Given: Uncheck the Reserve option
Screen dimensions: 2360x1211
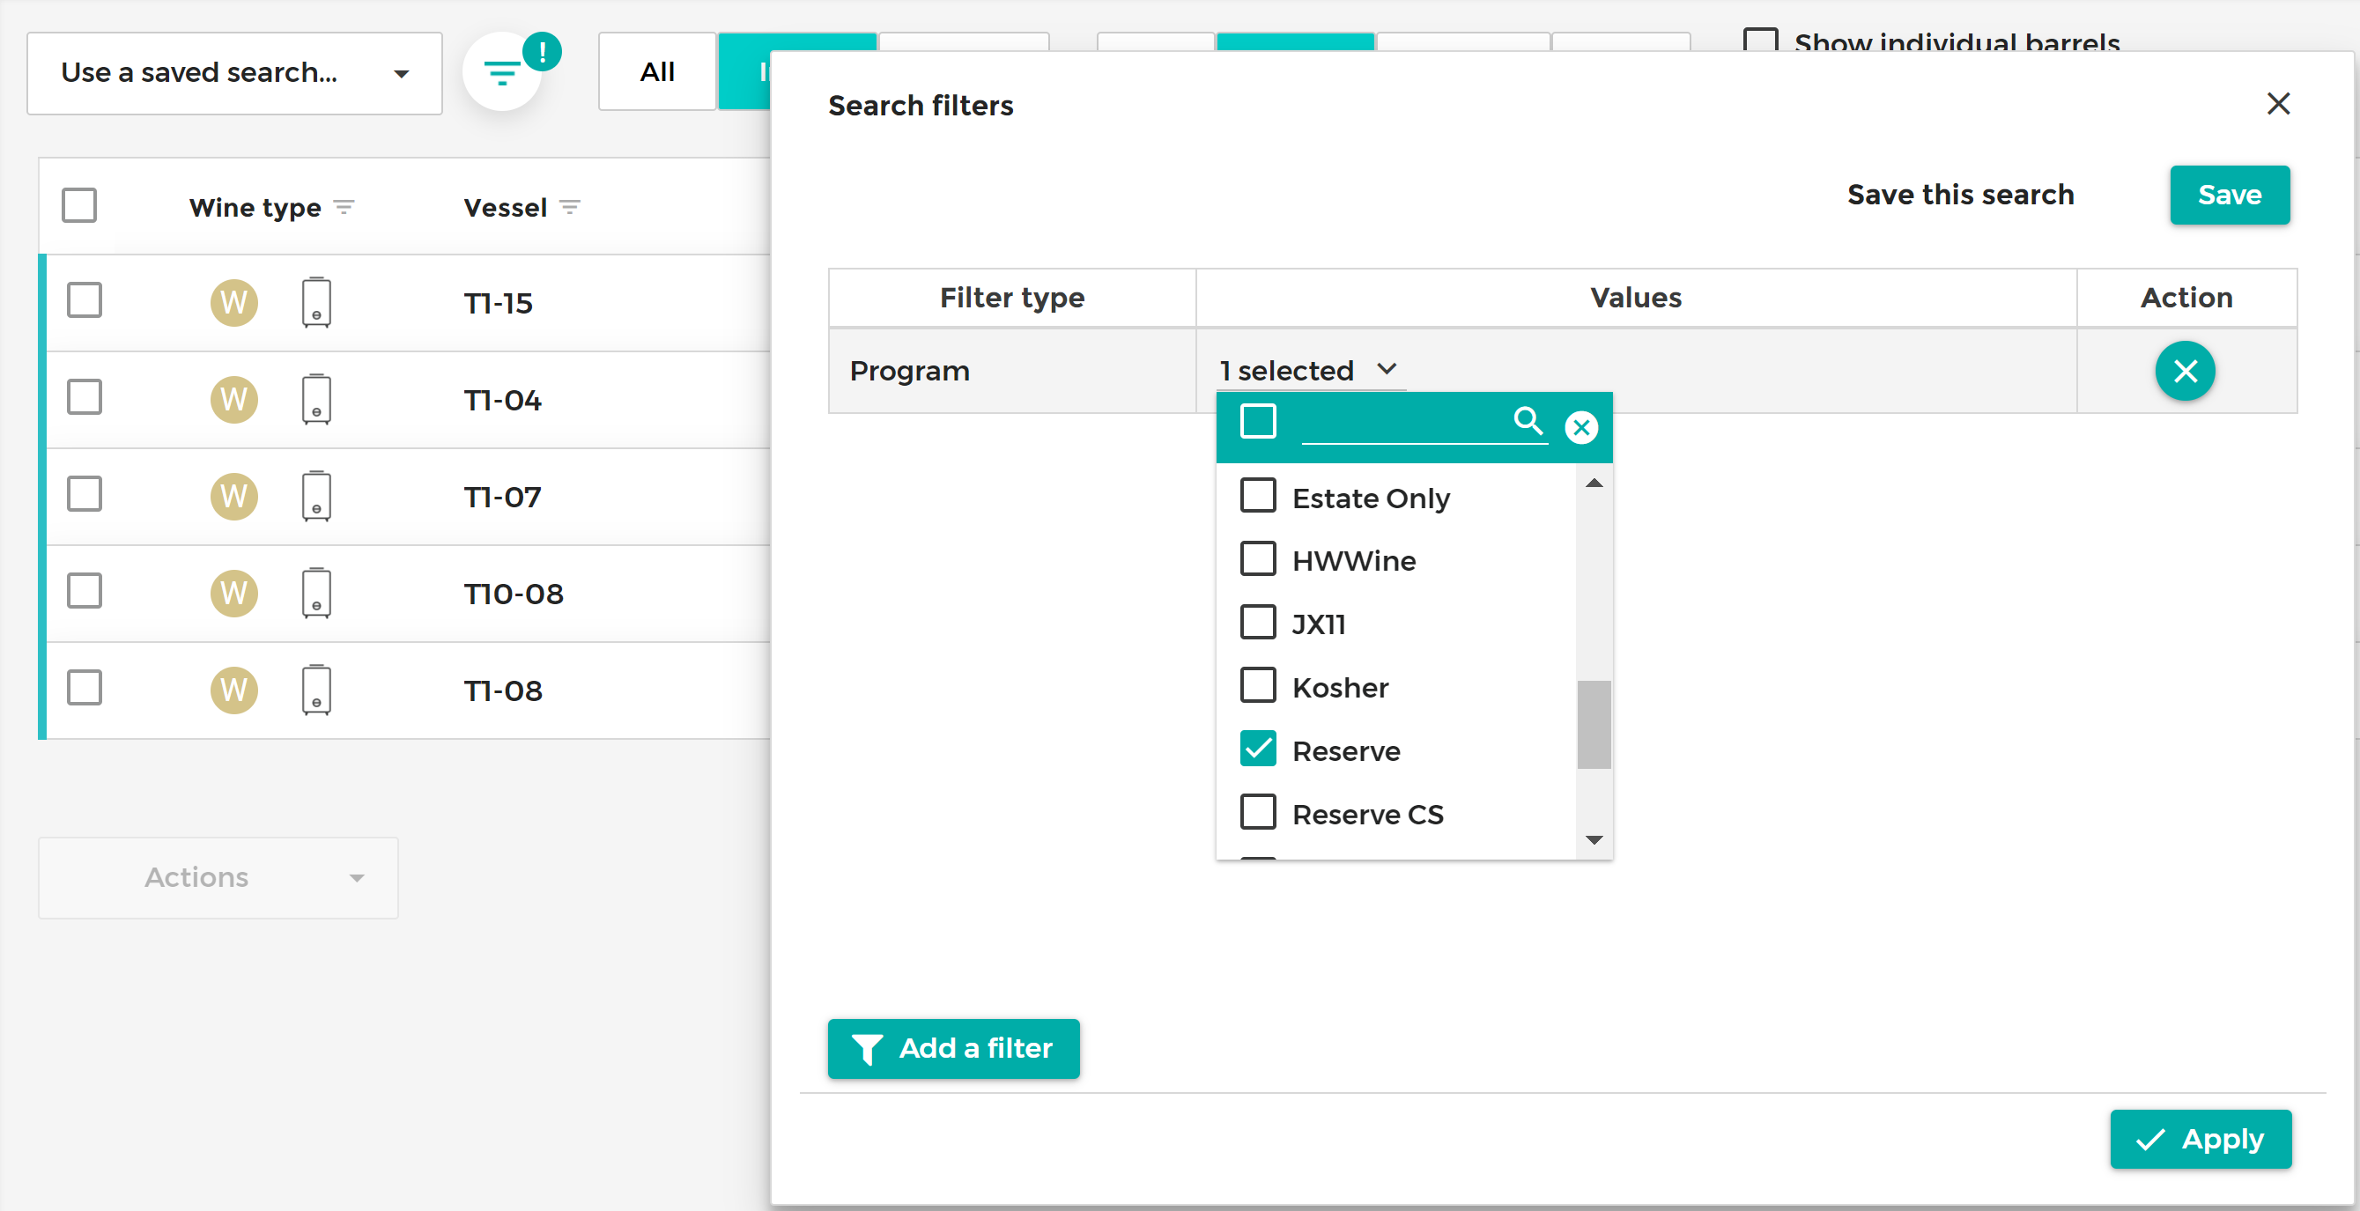Looking at the screenshot, I should point(1258,749).
